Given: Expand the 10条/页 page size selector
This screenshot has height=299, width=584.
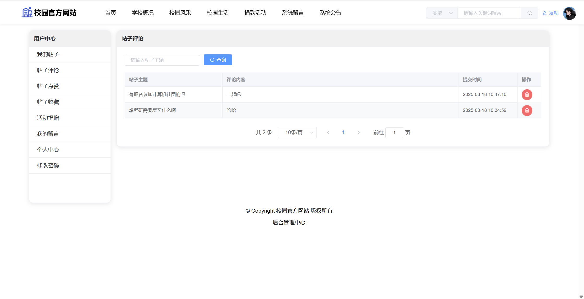Looking at the screenshot, I should pos(297,133).
